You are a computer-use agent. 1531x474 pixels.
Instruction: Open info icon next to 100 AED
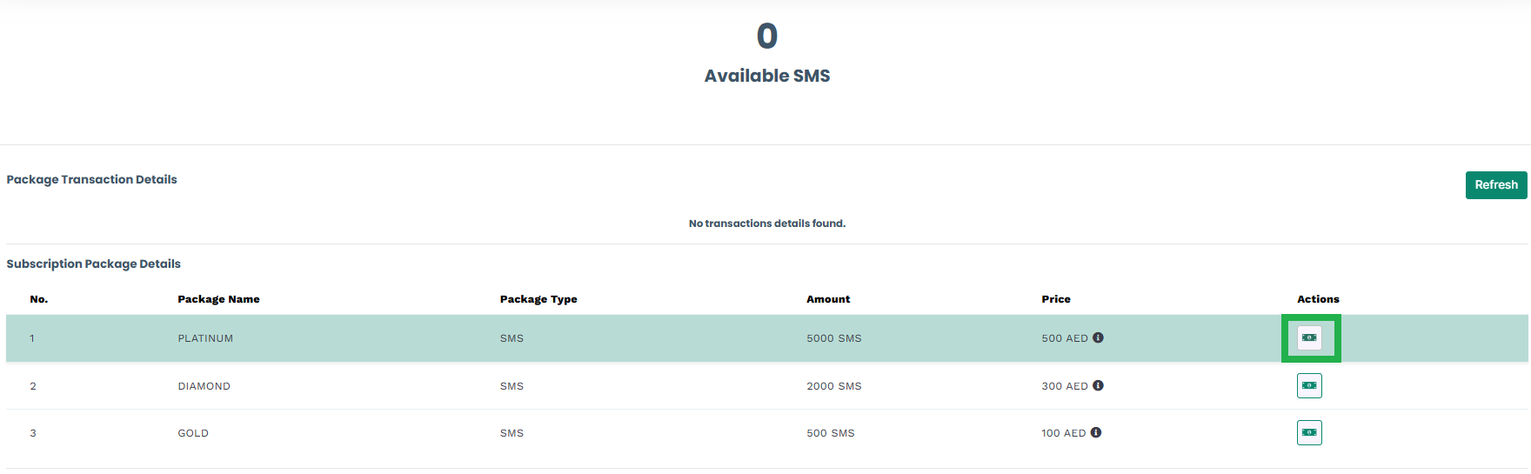tap(1096, 432)
